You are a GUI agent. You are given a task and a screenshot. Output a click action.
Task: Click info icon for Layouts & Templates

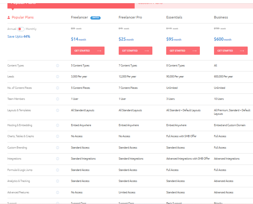click(x=57, y=110)
